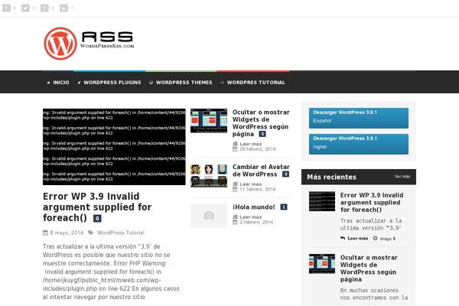The height and width of the screenshot is (306, 459).
Task: Open the WordPress Plugins menu
Action: (x=109, y=83)
